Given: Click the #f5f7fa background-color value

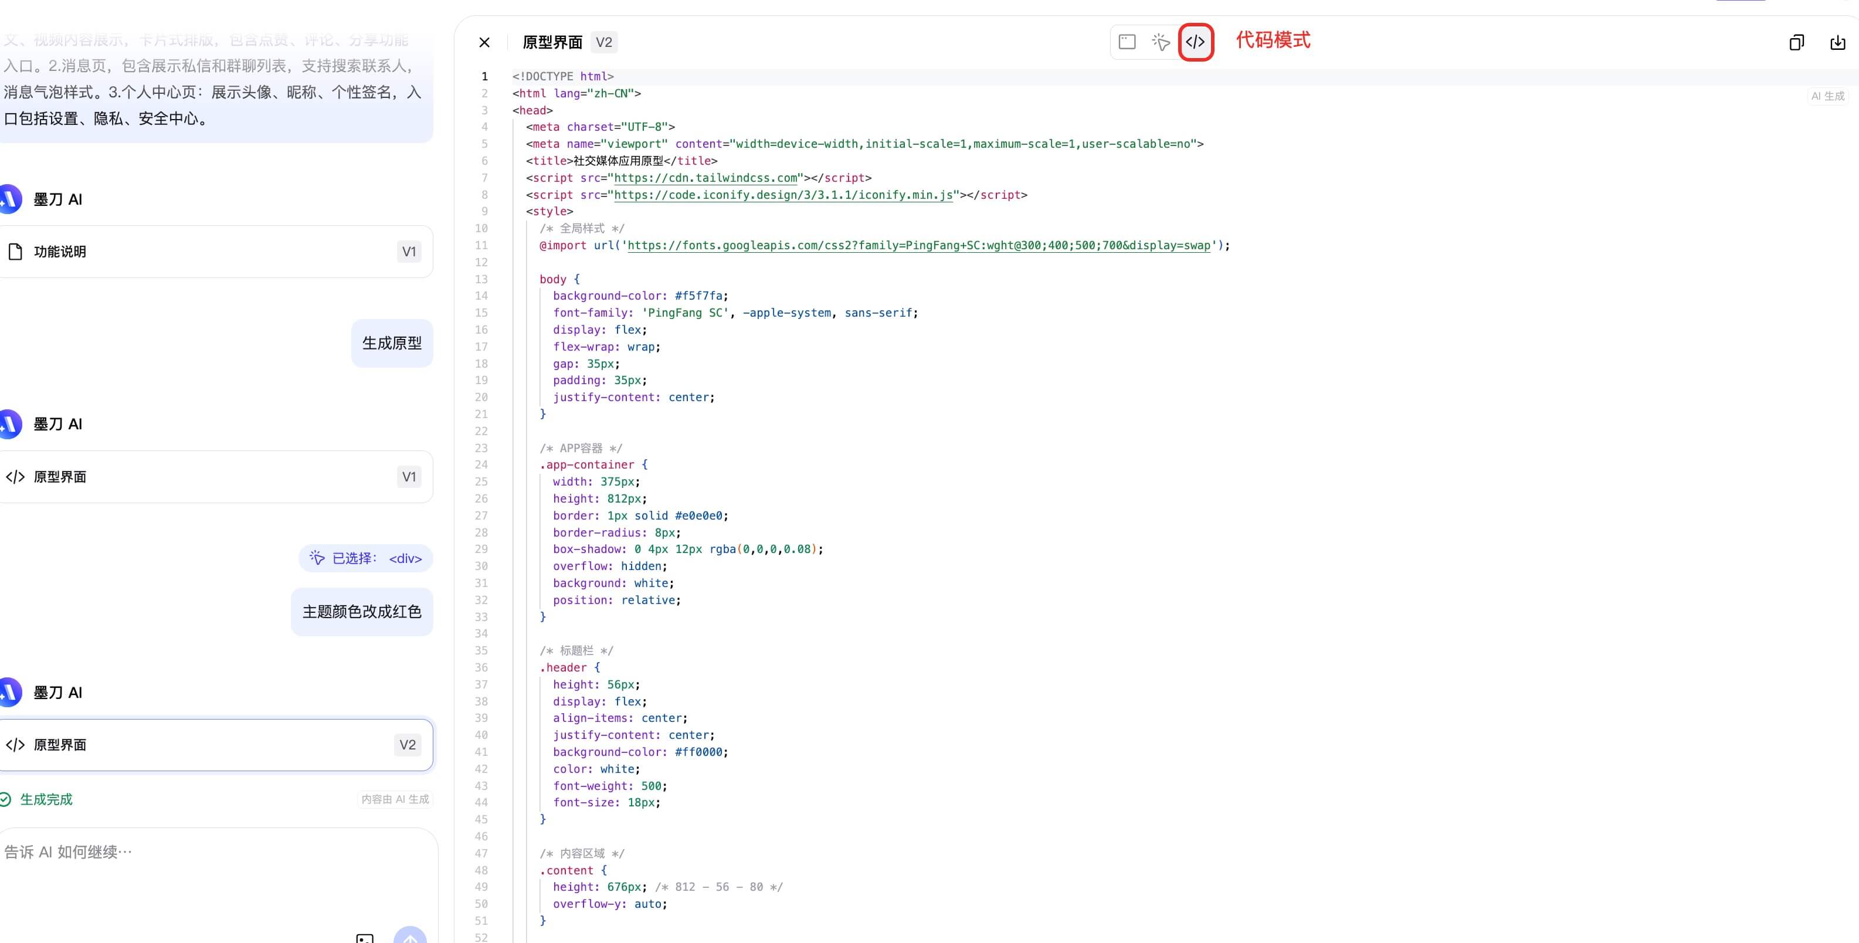Looking at the screenshot, I should (x=698, y=296).
